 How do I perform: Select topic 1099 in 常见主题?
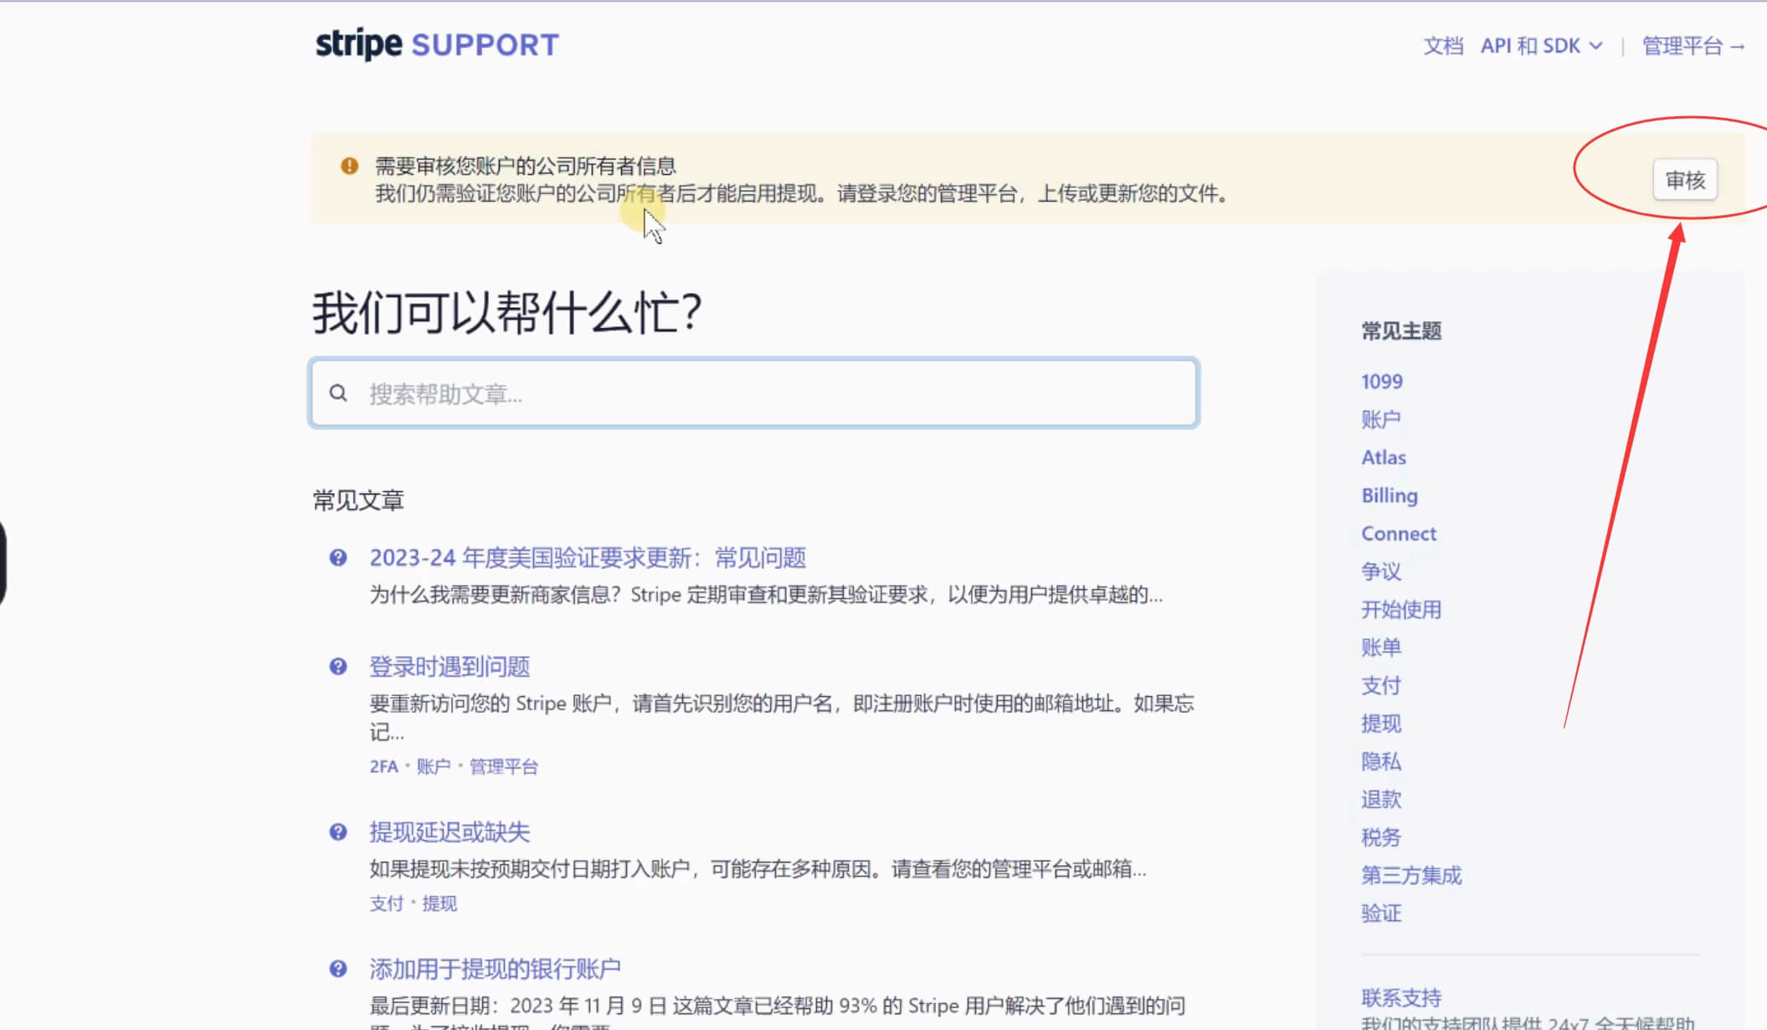[x=1381, y=382]
